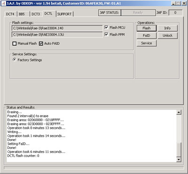
Task: Switch to the DCT4 tab
Action: 10,14
